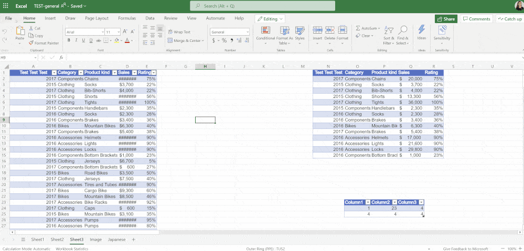This screenshot has width=524, height=251.
Task: Align cell text to the left
Action: click(145, 35)
